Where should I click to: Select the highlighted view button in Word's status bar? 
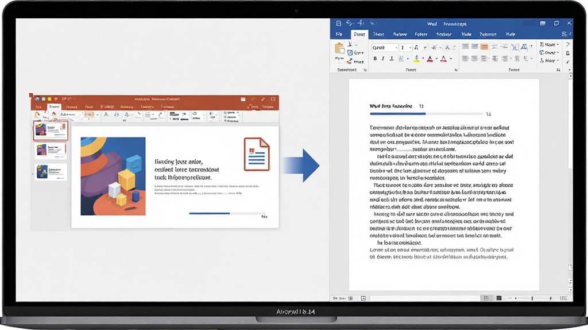(486, 298)
